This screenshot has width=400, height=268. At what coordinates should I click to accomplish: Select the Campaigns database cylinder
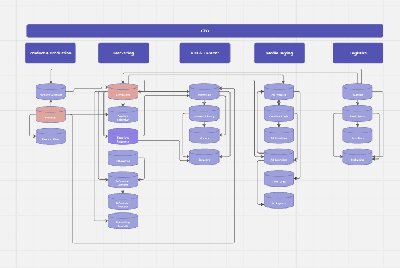tap(123, 92)
